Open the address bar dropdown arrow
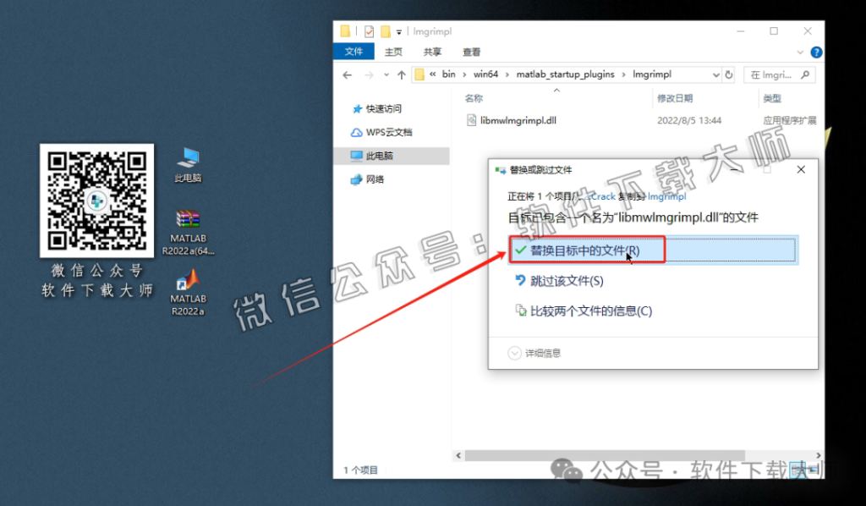 (716, 74)
